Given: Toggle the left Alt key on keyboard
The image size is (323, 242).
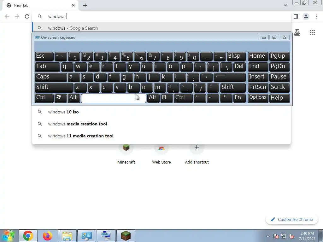Looking at the screenshot, I should [x=74, y=98].
